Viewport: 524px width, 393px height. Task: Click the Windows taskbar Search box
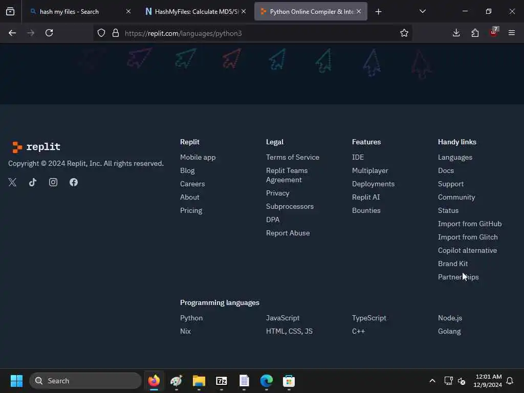click(x=85, y=381)
